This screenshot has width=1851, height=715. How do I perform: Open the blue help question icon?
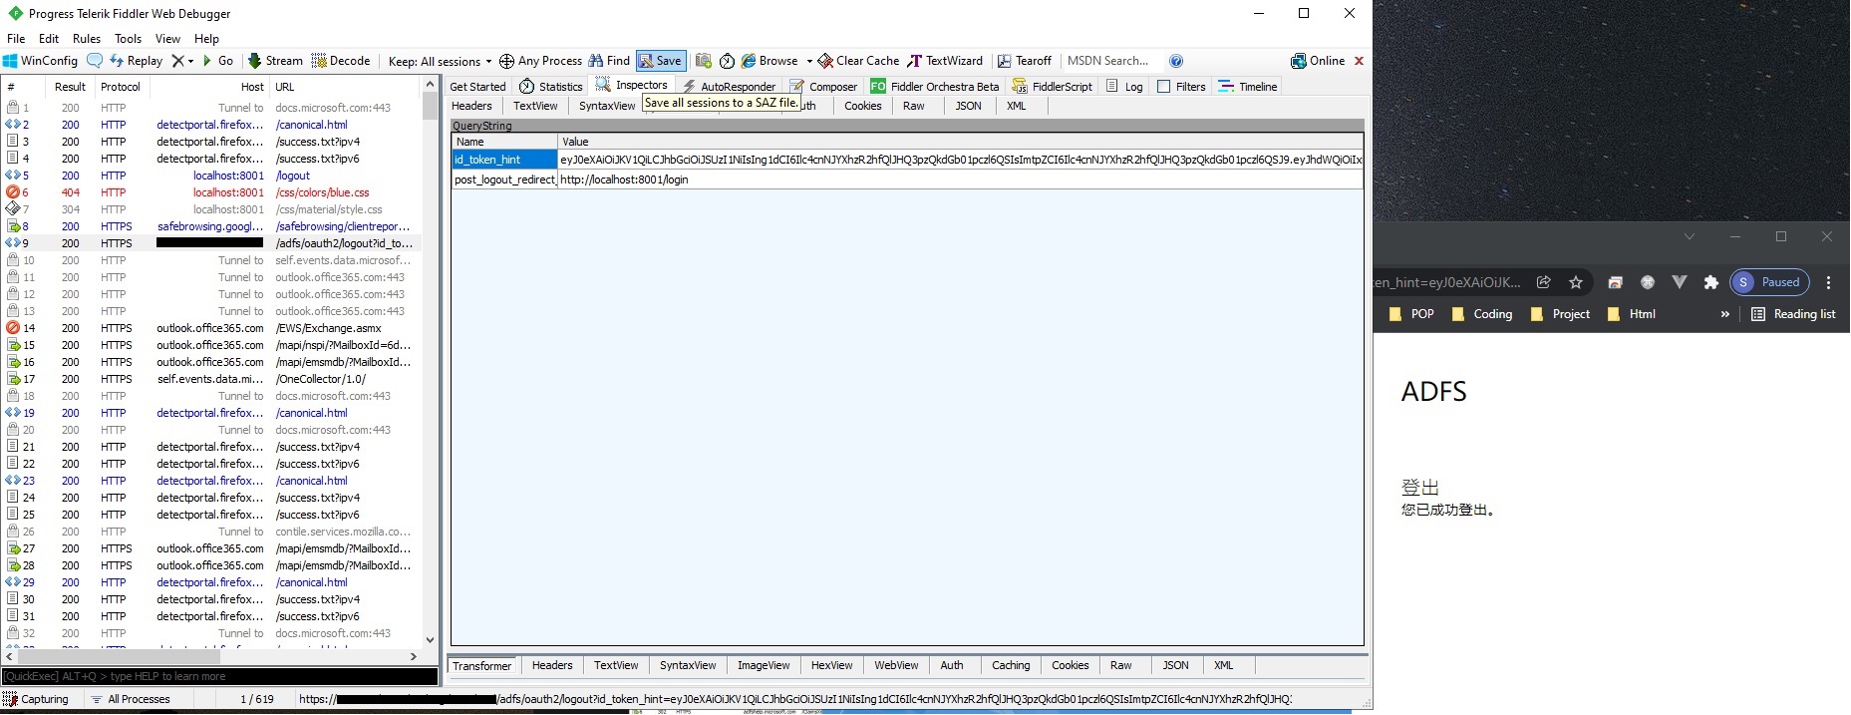(1176, 61)
